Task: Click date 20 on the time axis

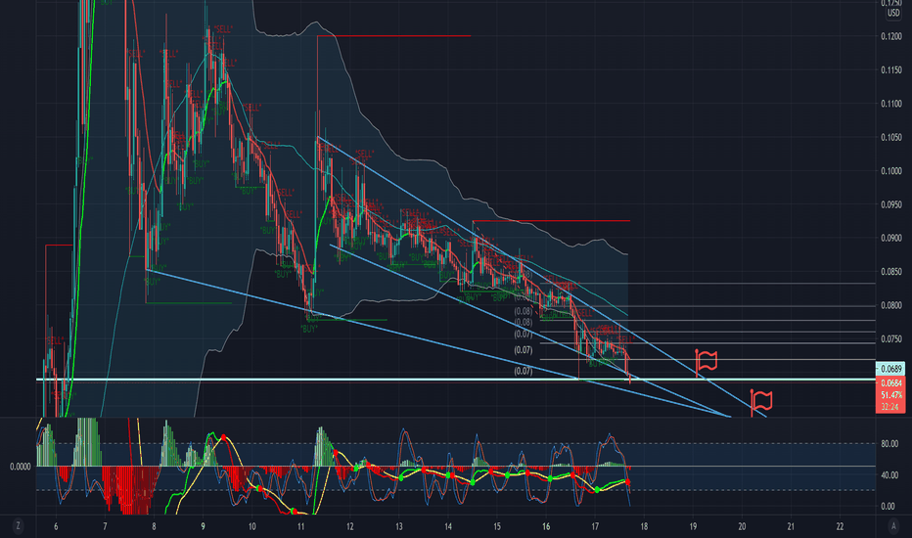Action: 742,526
